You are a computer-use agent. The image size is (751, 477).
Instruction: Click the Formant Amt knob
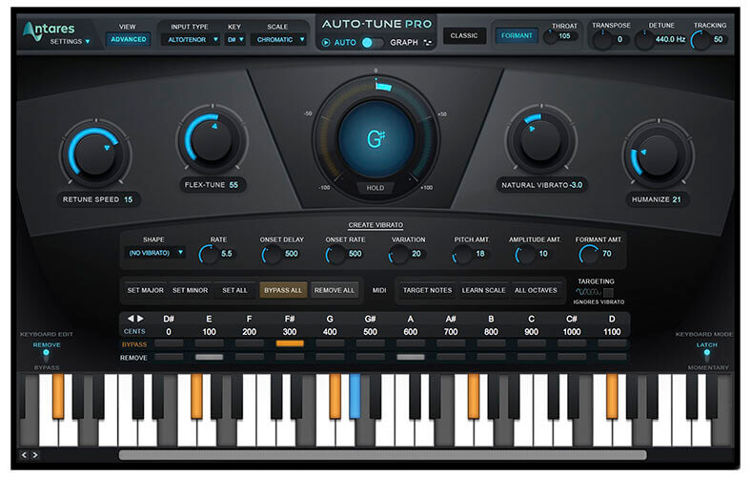point(589,254)
